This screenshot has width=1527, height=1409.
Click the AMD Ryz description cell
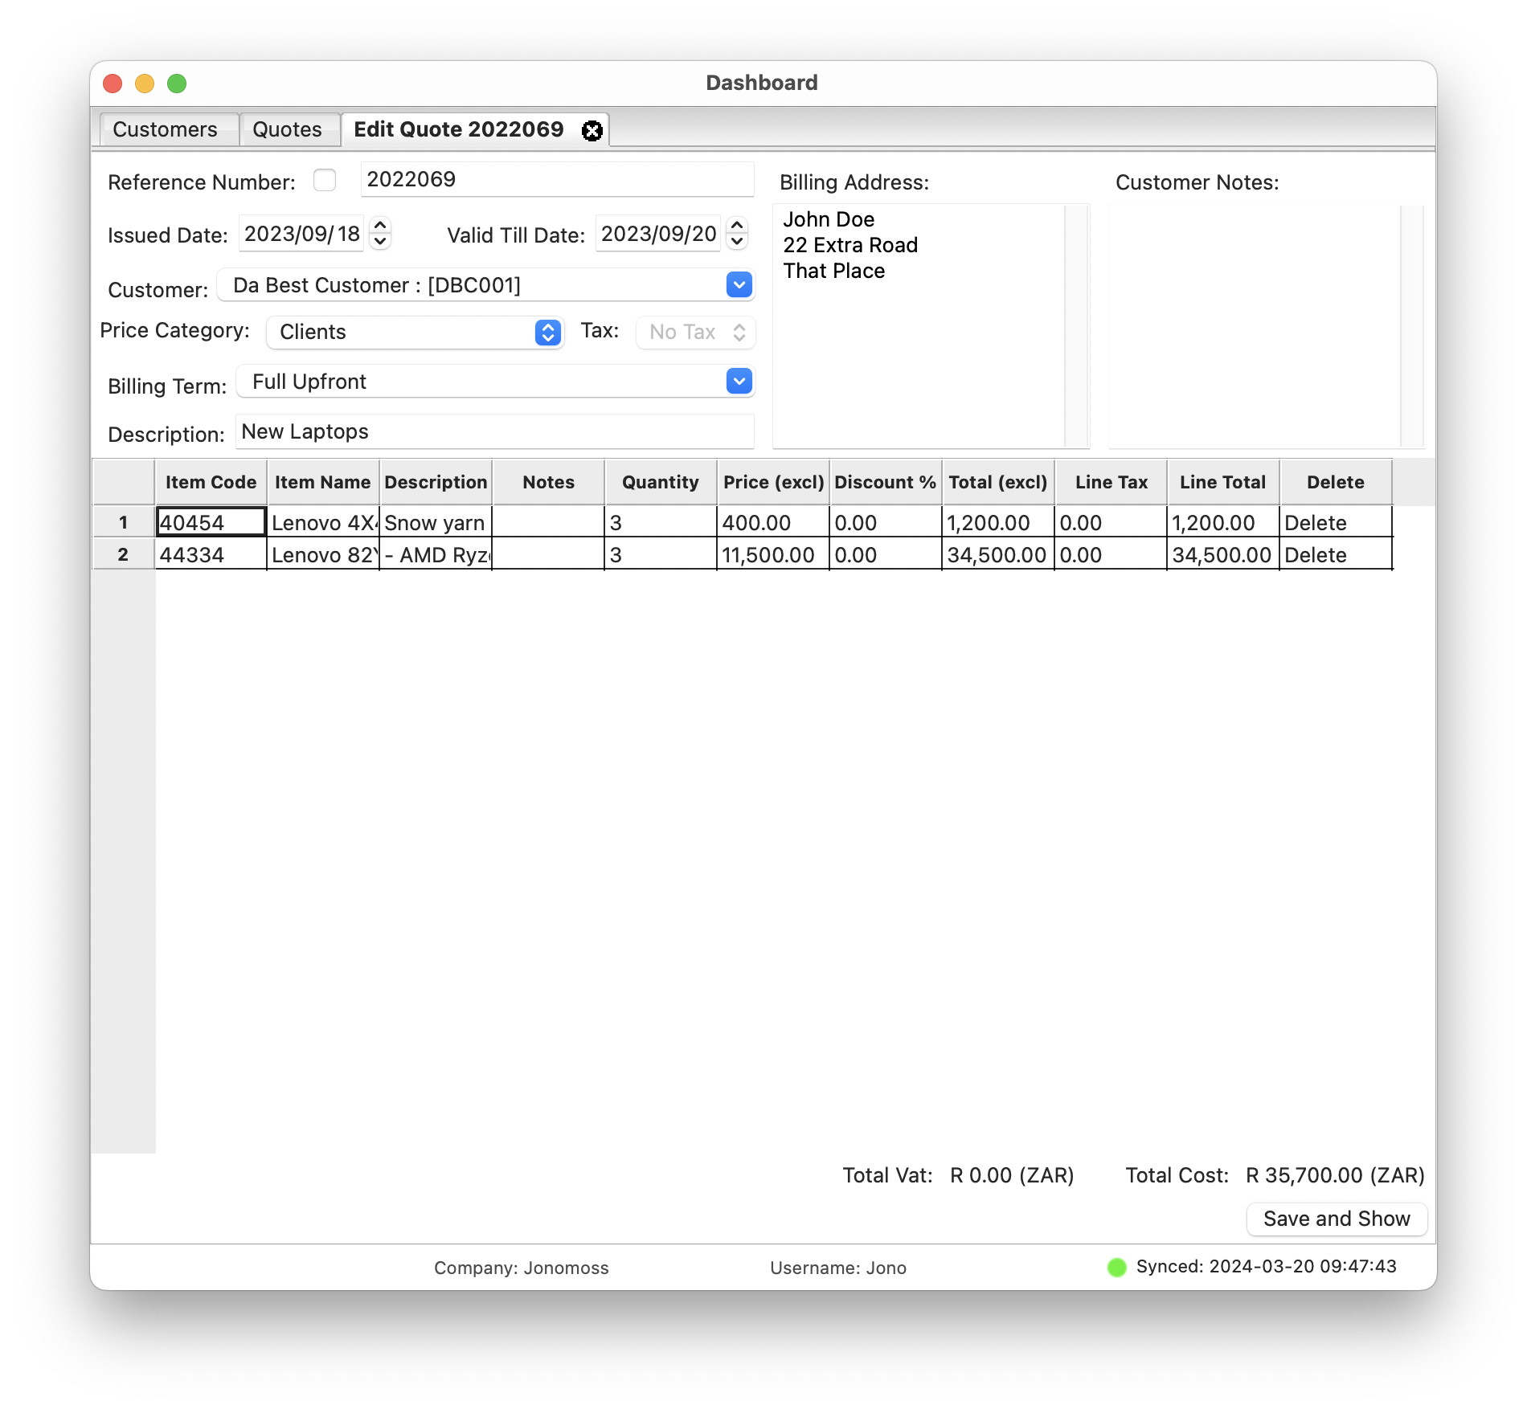click(436, 554)
